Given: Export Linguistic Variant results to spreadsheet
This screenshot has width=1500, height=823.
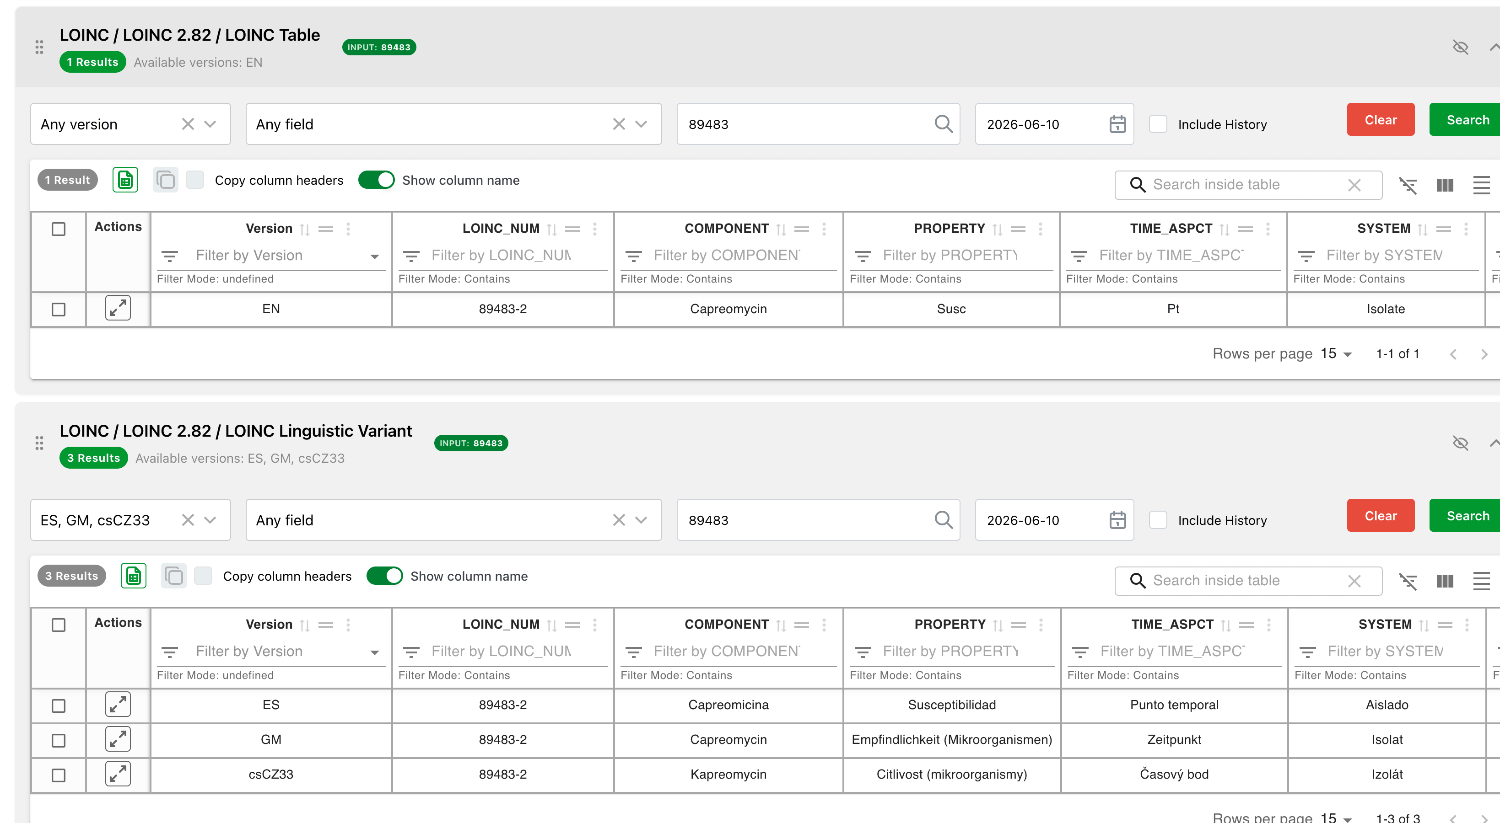Looking at the screenshot, I should [x=133, y=576].
